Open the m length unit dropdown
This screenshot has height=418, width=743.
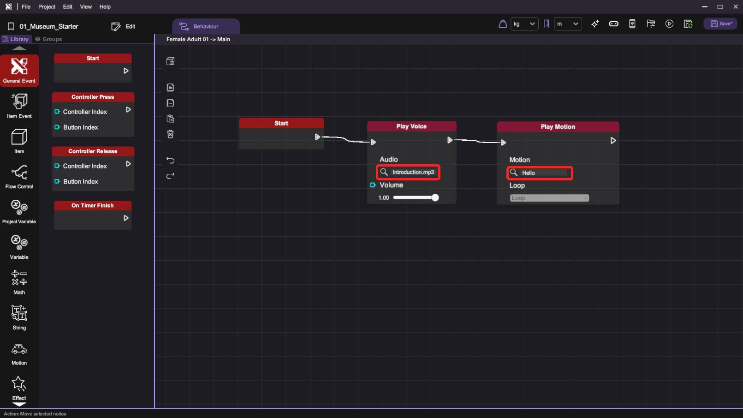567,24
